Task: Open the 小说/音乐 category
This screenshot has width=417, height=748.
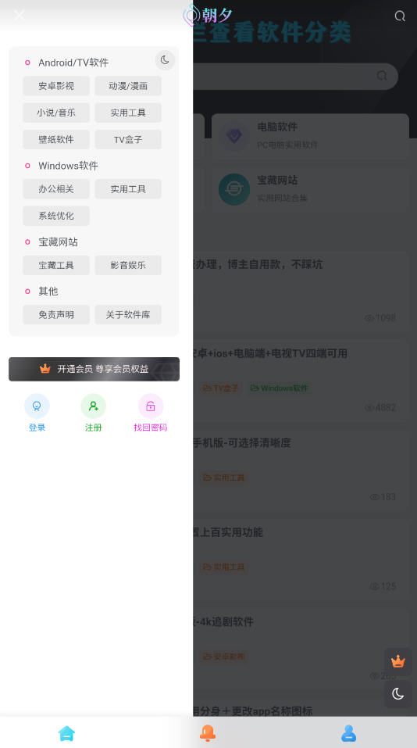Action: (56, 113)
